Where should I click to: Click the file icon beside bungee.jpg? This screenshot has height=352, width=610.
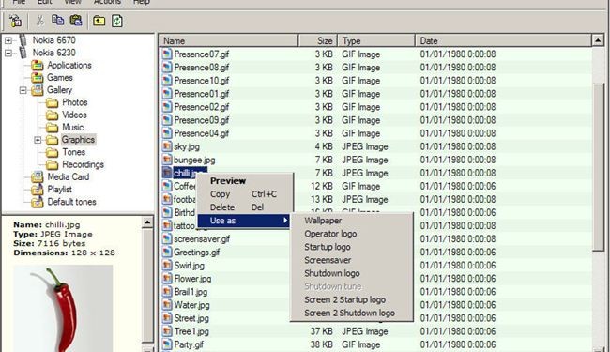[167, 160]
